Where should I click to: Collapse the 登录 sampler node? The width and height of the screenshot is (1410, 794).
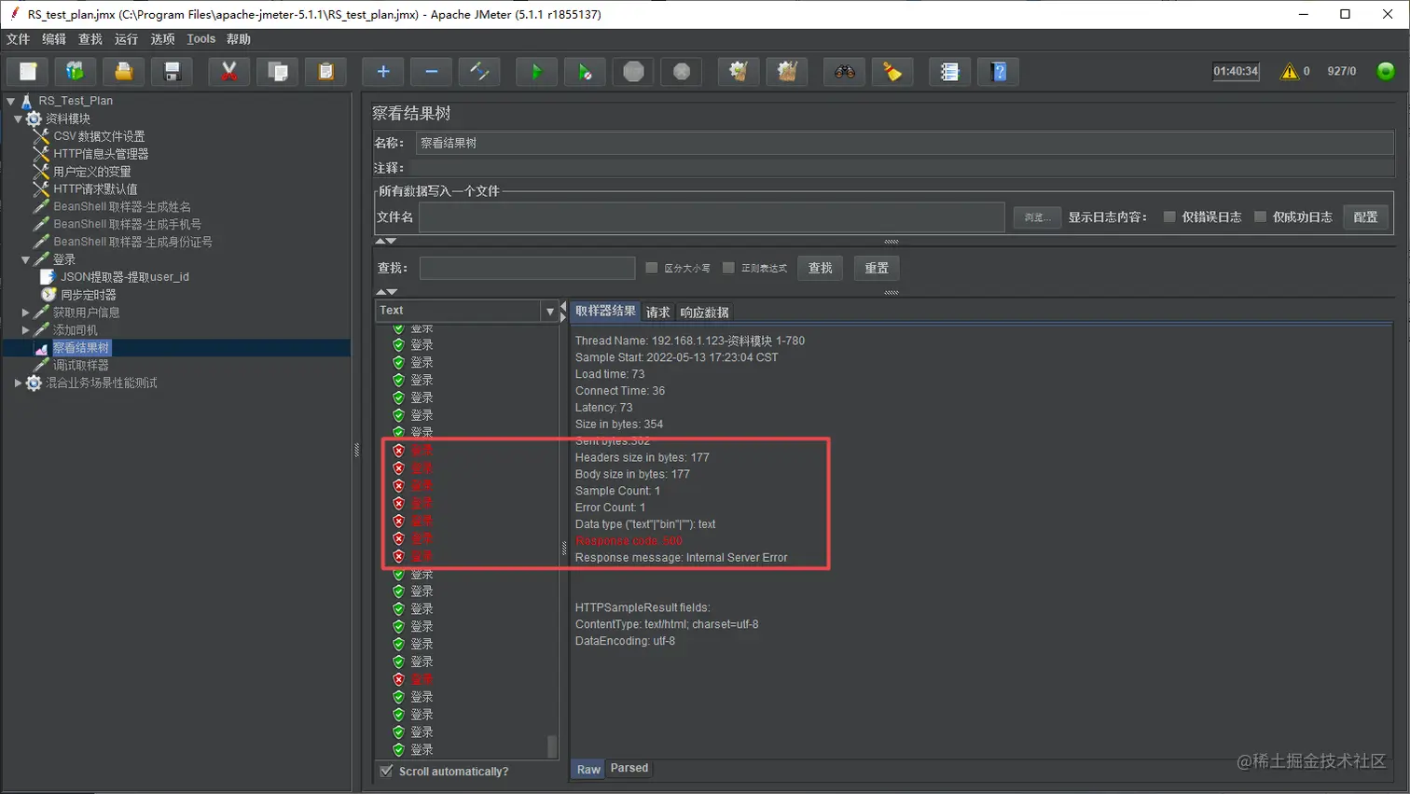pyautogui.click(x=26, y=259)
